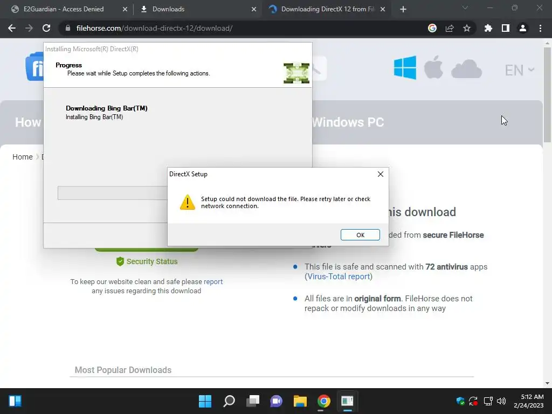Viewport: 552px width, 414px height.
Task: Open the share page icon in address bar
Action: pyautogui.click(x=450, y=28)
